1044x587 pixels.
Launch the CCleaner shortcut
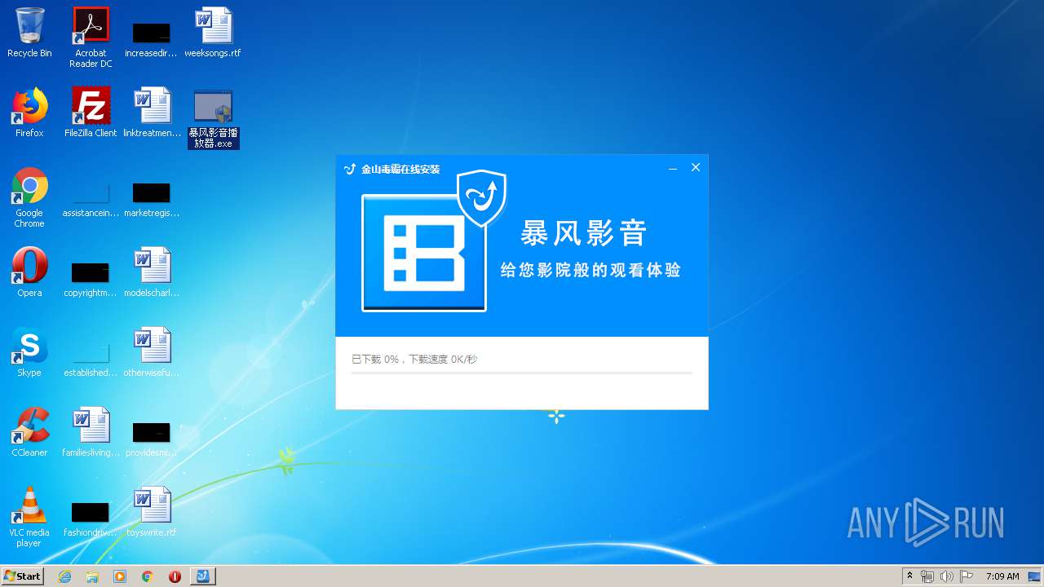pyautogui.click(x=29, y=432)
